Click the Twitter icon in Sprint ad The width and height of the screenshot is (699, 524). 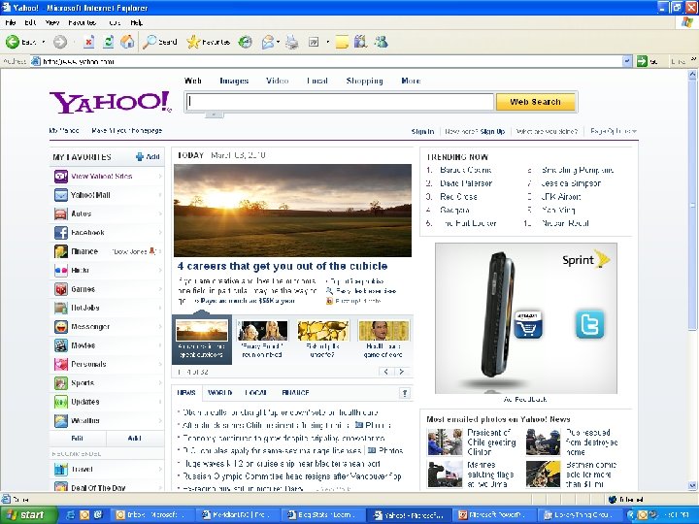(x=590, y=324)
